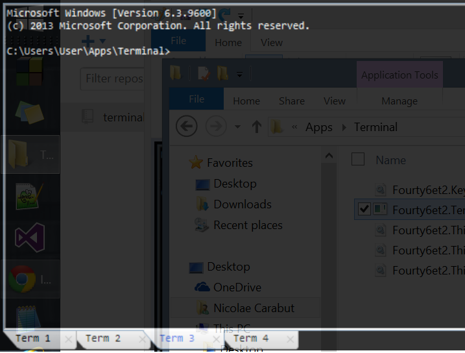Open the Notepad++ taskbar icon
This screenshot has height=353, width=465.
pos(29,196)
